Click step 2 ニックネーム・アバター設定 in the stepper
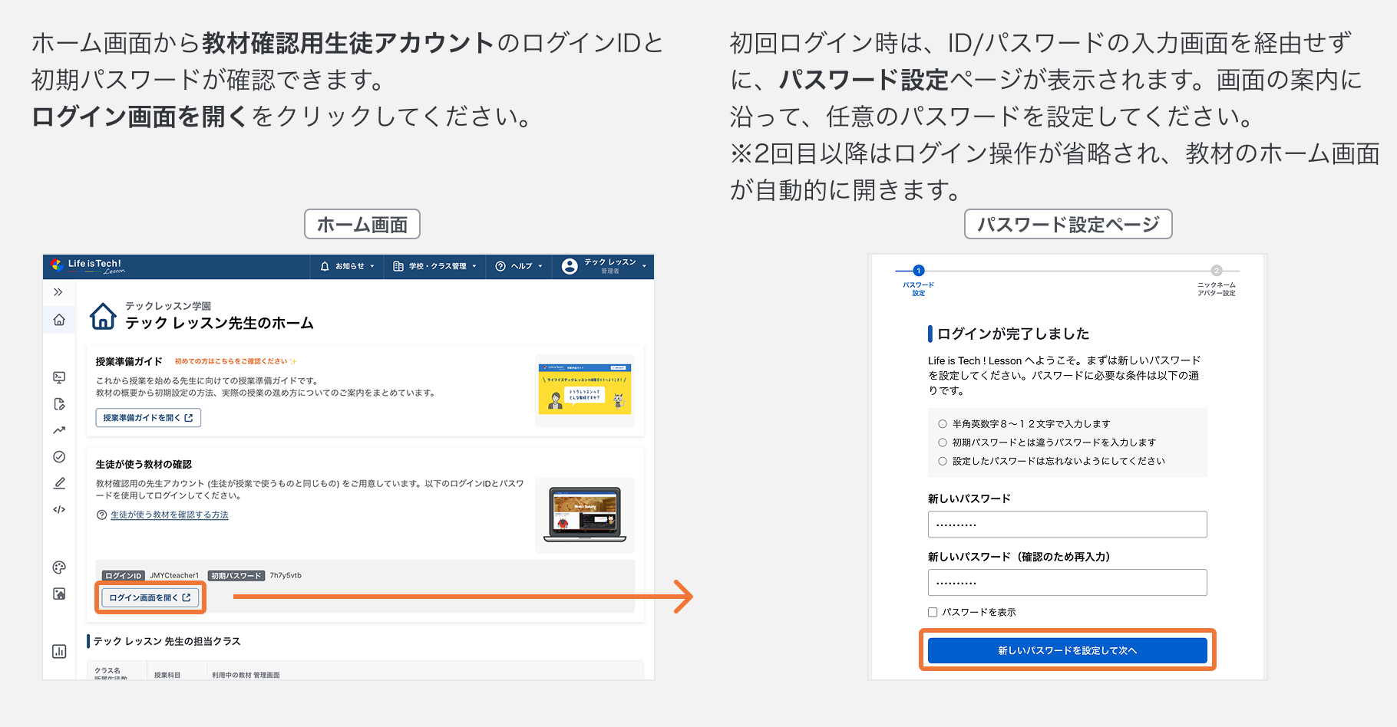 (x=1217, y=271)
